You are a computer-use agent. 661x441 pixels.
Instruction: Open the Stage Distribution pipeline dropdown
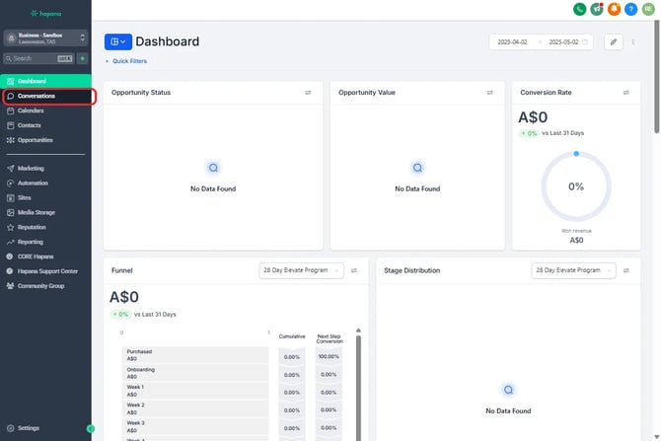572,269
